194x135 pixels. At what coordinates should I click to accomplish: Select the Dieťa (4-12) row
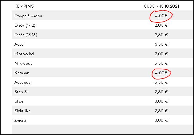click(x=102, y=25)
